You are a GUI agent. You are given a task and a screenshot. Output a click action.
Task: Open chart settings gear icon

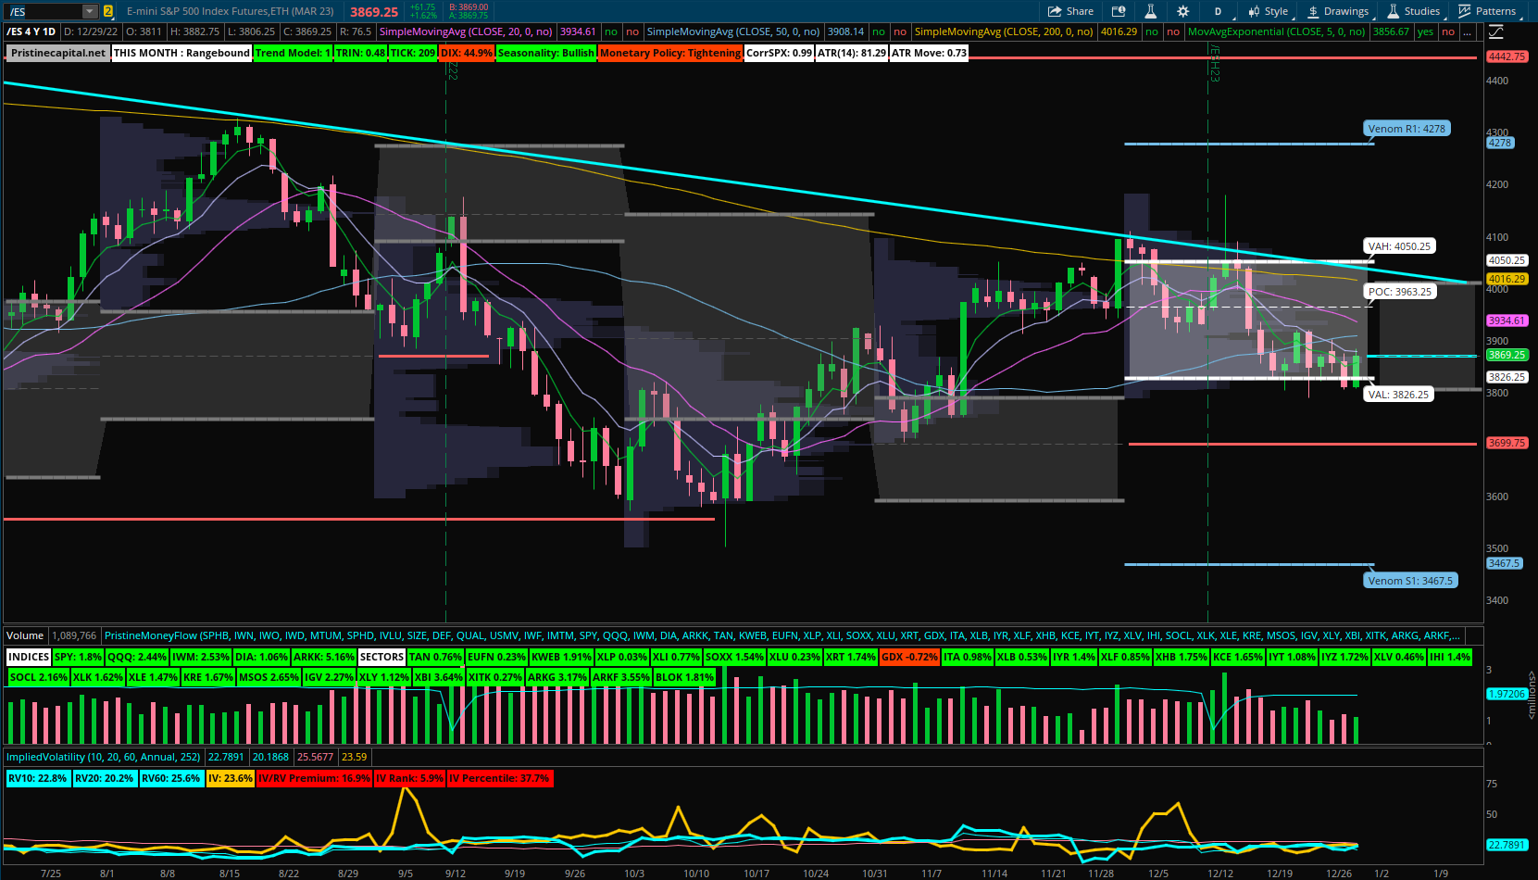[x=1182, y=11]
